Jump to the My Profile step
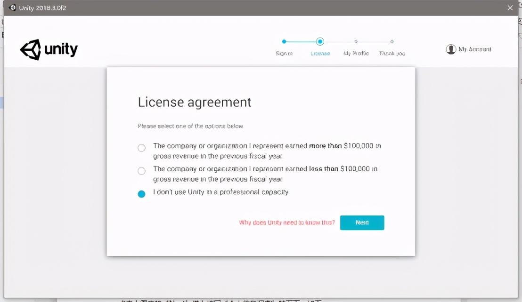 (356, 54)
